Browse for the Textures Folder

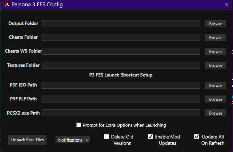[216, 65]
